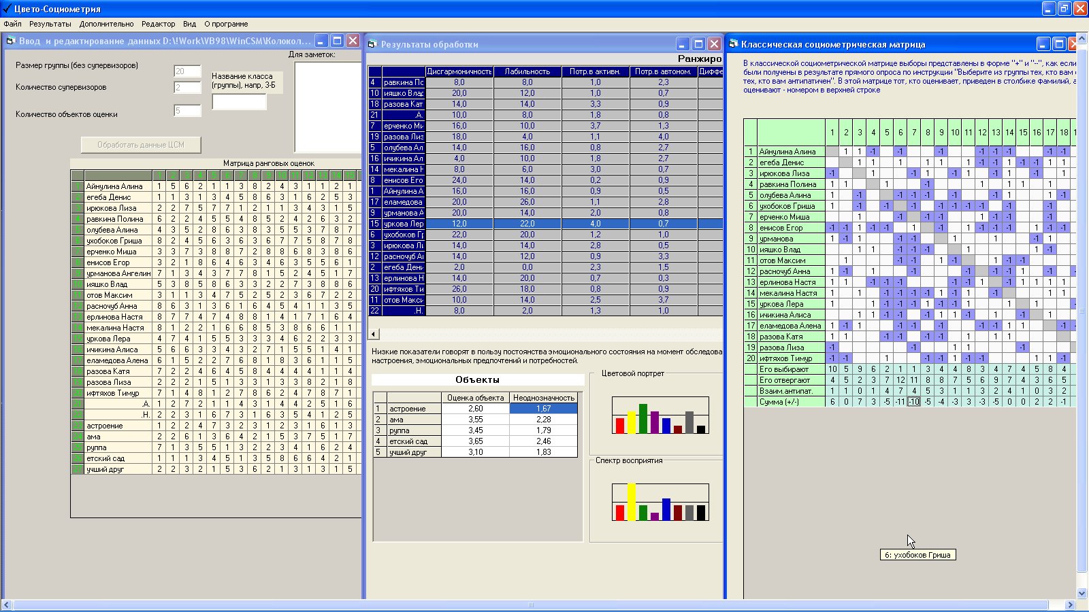This screenshot has width=1089, height=612.
Task: Click the results table left scroll arrow
Action: tap(374, 334)
